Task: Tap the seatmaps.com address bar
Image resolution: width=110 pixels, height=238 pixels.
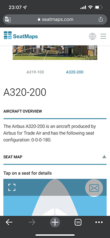Action: tap(55, 19)
